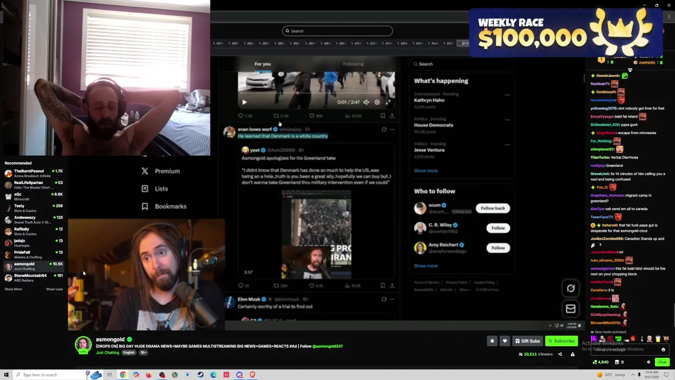Bookmark the top video tweet

coord(383,116)
